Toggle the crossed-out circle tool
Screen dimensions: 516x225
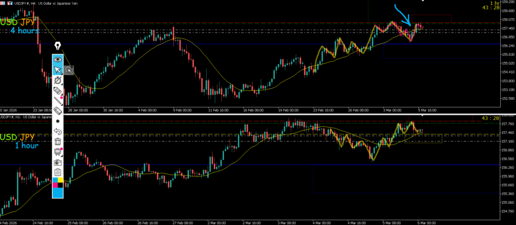(58, 80)
